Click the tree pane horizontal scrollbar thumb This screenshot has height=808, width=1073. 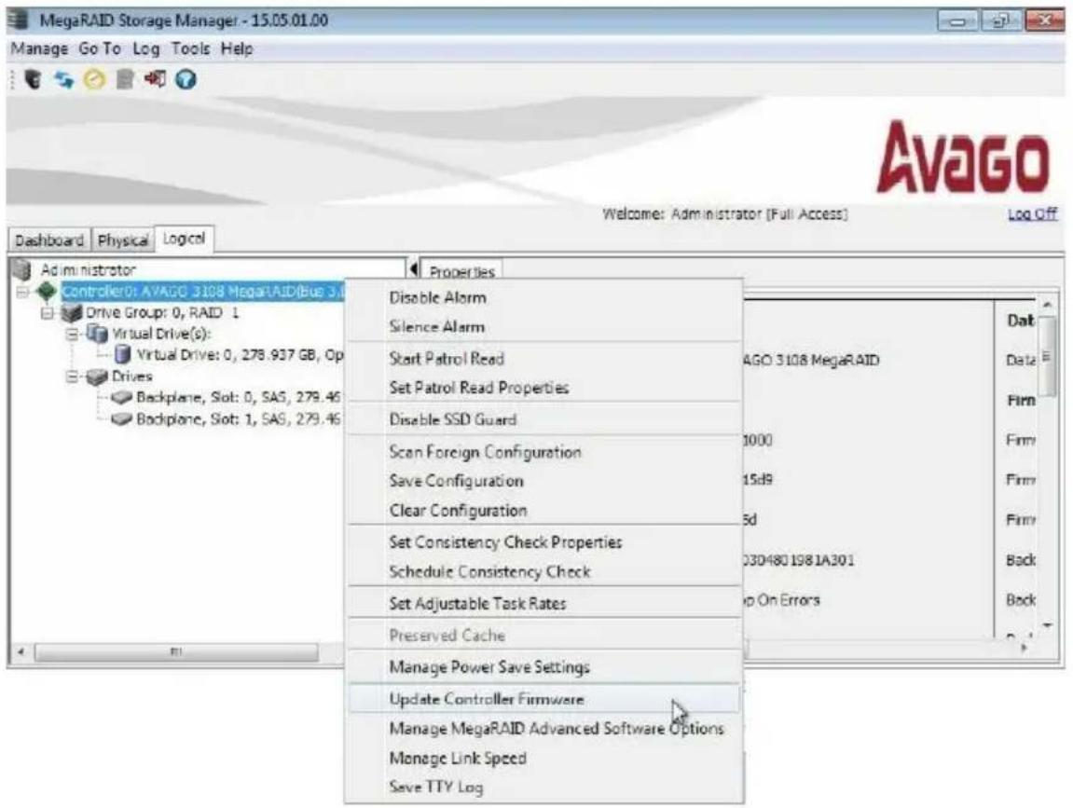tap(176, 652)
